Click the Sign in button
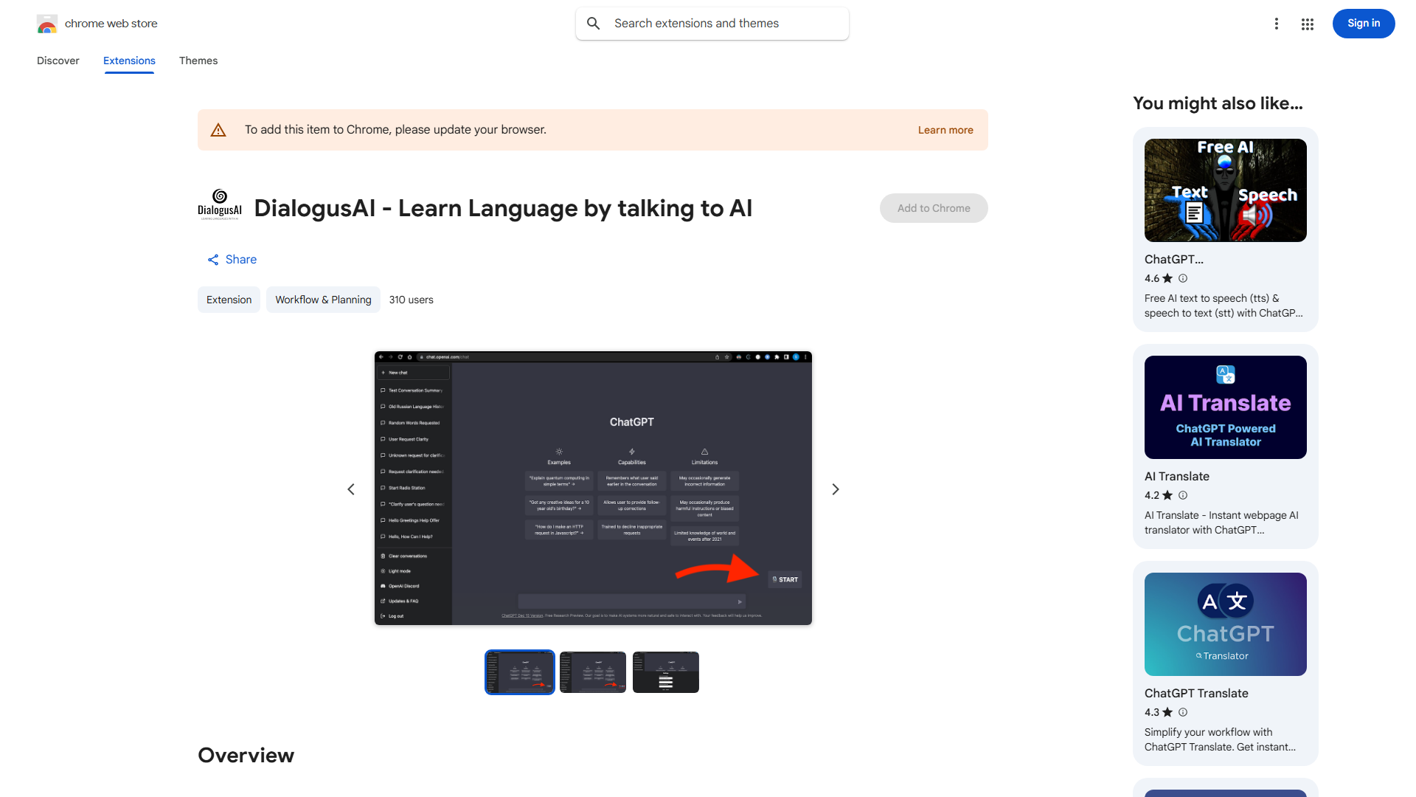Image resolution: width=1416 pixels, height=797 pixels. tap(1363, 23)
